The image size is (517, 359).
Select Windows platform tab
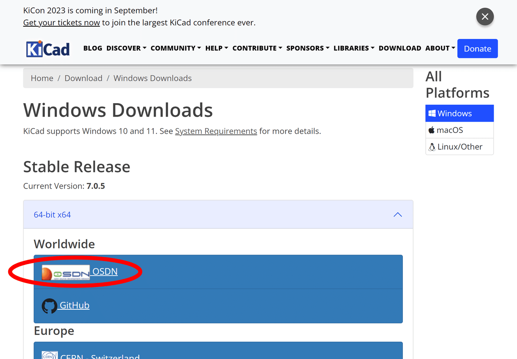(x=460, y=113)
